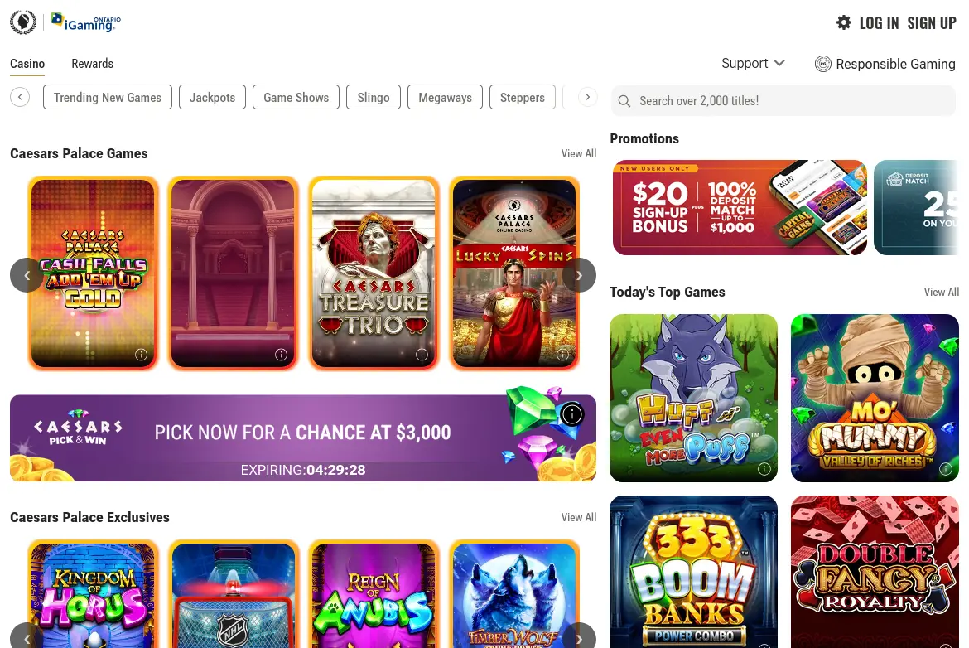The image size is (969, 648).
Task: Click the iGaming Ontario logo
Action: (x=86, y=22)
